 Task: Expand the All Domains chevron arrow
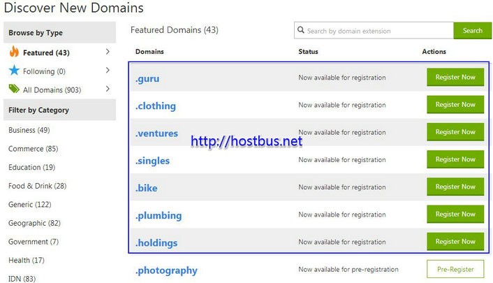click(x=108, y=89)
